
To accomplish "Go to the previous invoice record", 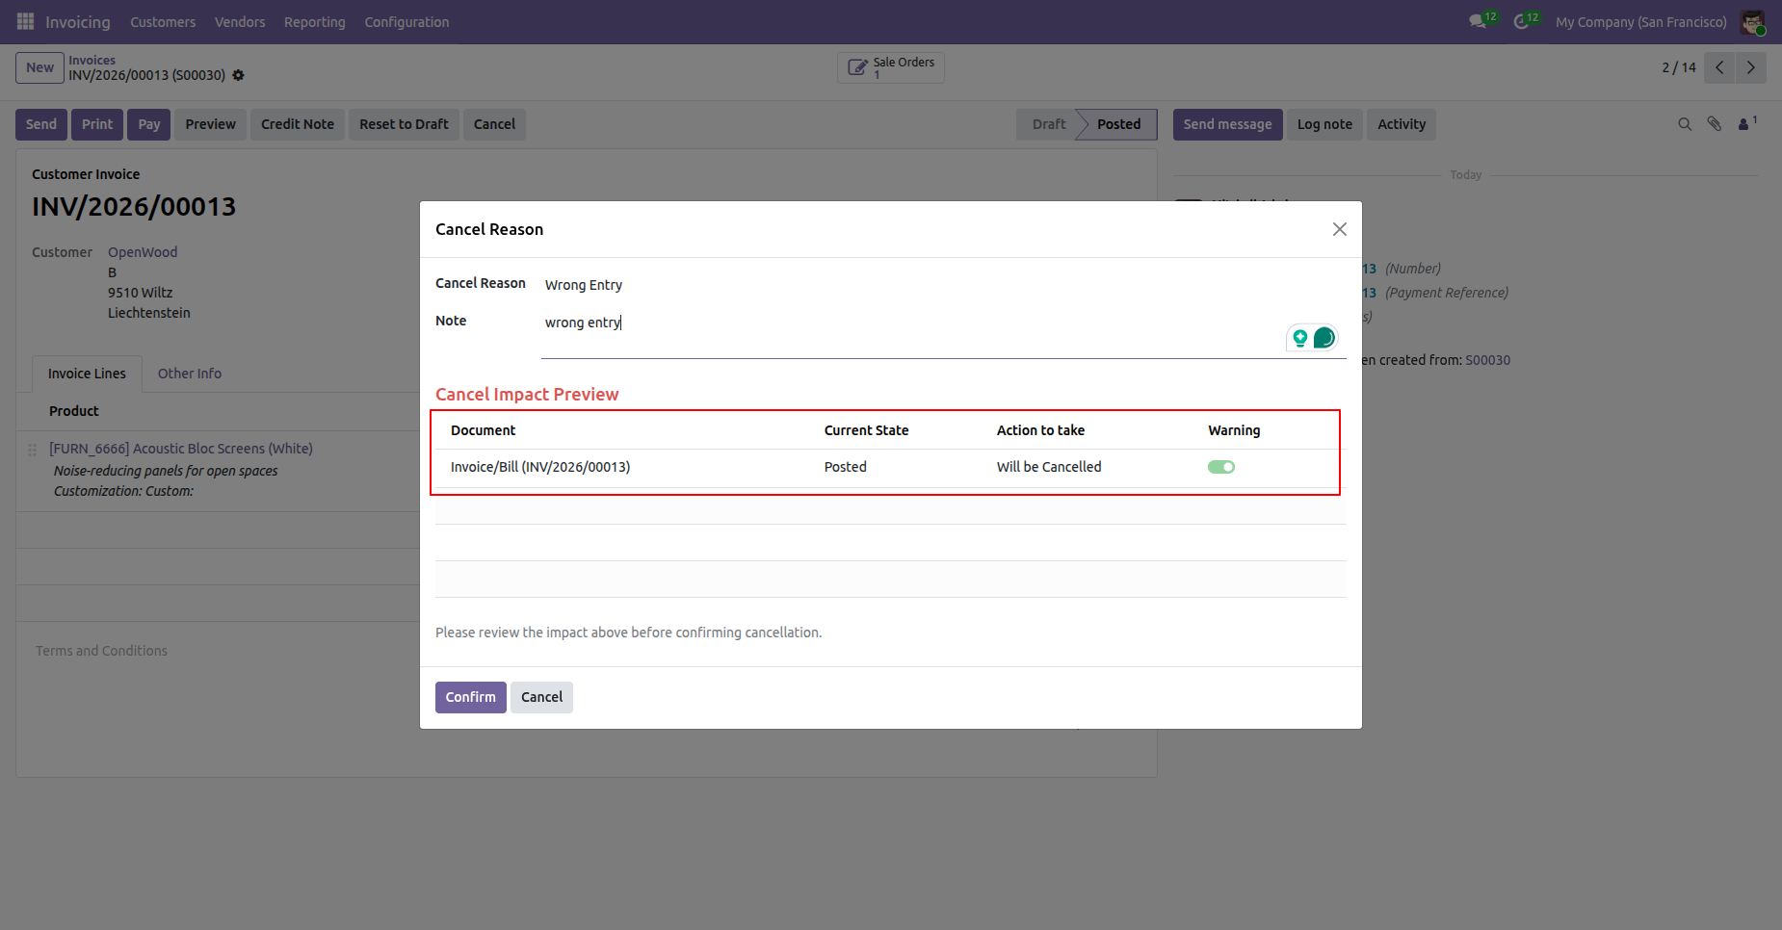I will (1719, 67).
